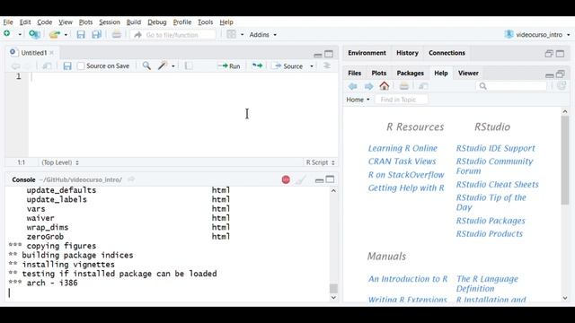
Task: Close the Untitled1 editor tab
Action: click(52, 53)
